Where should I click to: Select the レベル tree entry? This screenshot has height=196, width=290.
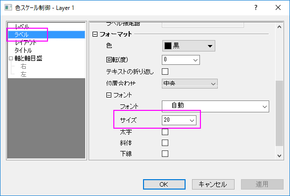(x=22, y=27)
